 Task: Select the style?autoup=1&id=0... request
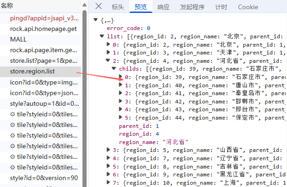41,104
